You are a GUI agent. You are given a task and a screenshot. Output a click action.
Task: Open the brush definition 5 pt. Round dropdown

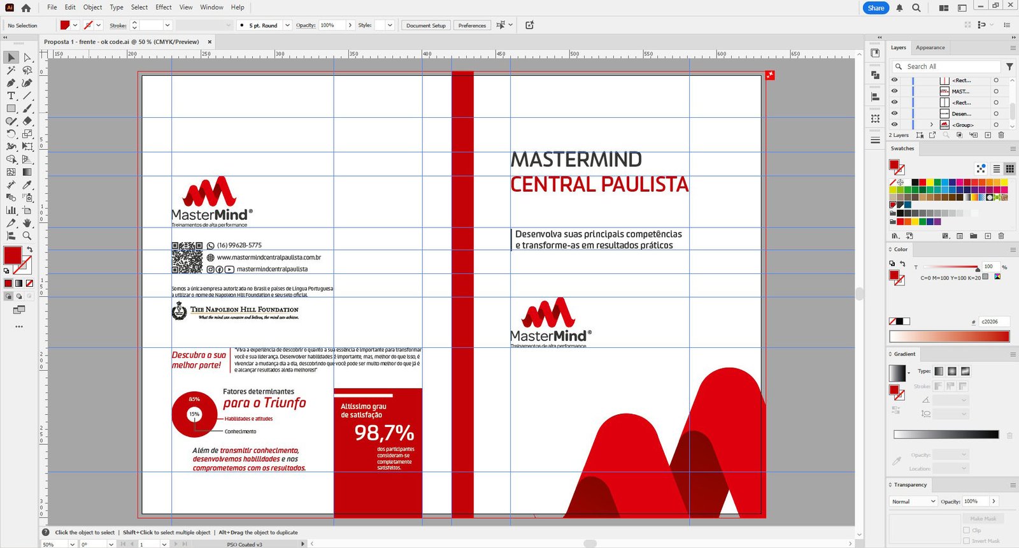(x=287, y=25)
